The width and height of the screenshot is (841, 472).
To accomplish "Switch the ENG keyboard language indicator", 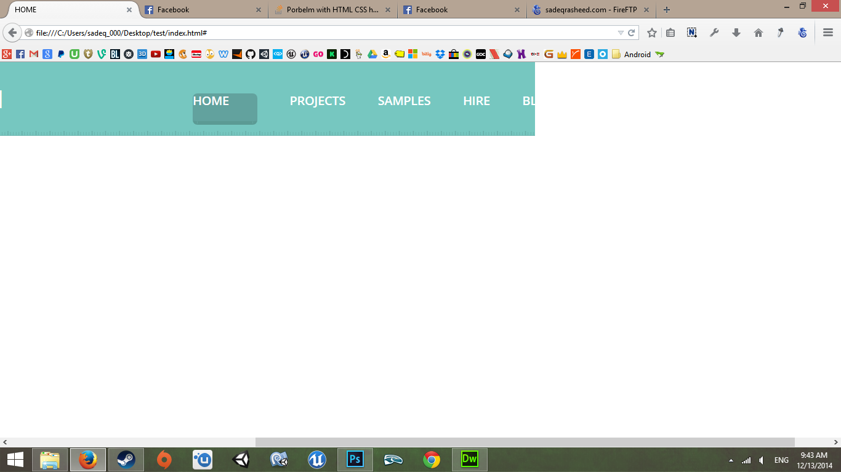I will click(781, 460).
